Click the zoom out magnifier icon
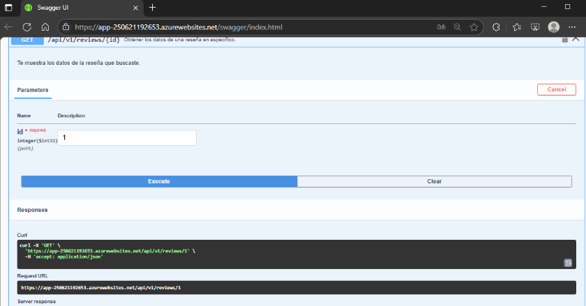The image size is (586, 306). coord(458,27)
